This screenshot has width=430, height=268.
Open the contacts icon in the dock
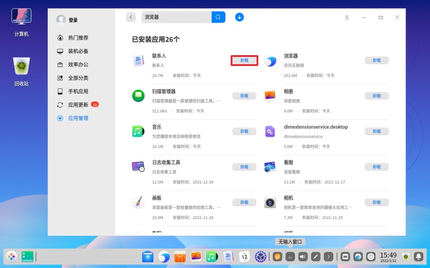(228, 257)
